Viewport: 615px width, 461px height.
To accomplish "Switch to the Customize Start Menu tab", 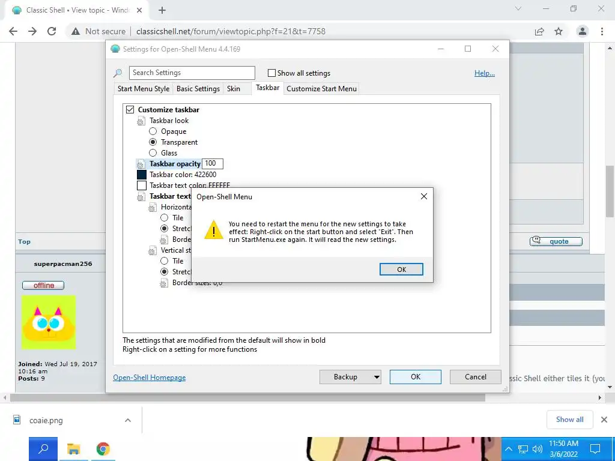I will [322, 89].
